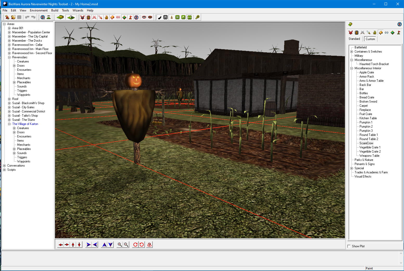Image resolution: width=404 pixels, height=271 pixels.
Task: Click the candle light icon in toolbar
Action: [x=171, y=17]
